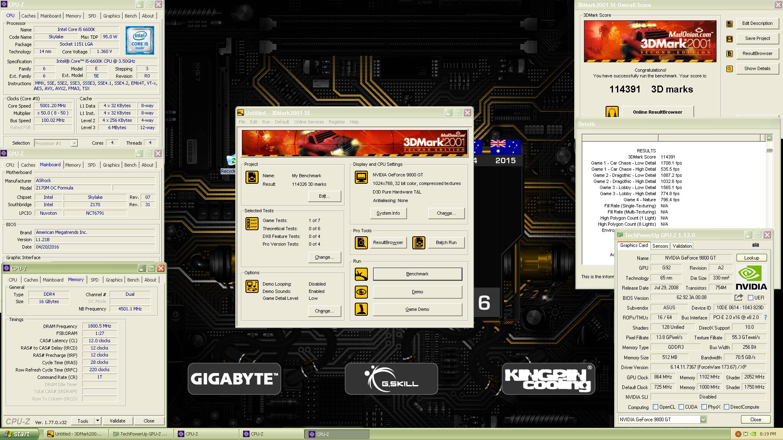Click Change... under Display and CPU Settings

[446, 213]
